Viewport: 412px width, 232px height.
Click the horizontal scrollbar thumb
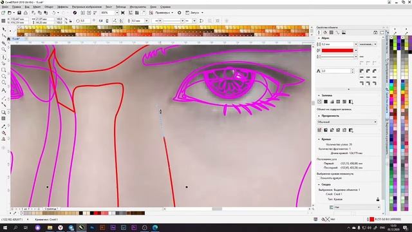[217, 209]
